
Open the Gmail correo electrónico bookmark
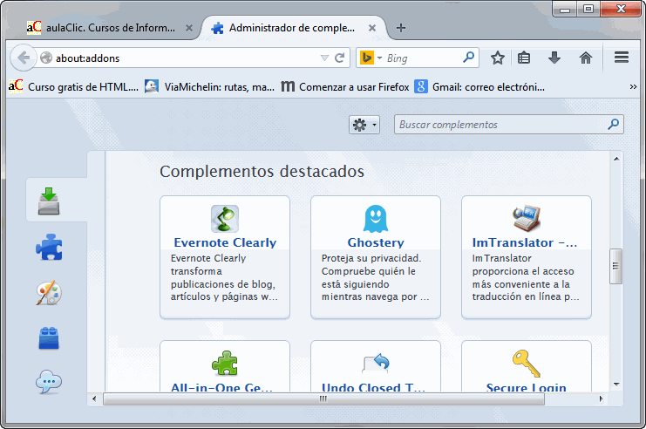(479, 87)
